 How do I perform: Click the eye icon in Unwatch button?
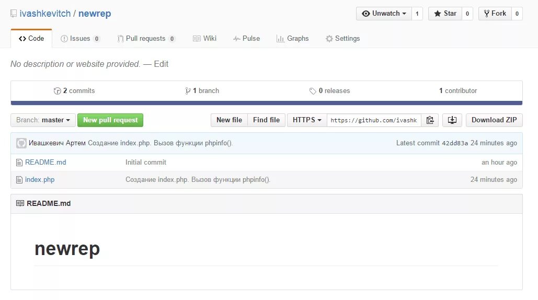[366, 14]
